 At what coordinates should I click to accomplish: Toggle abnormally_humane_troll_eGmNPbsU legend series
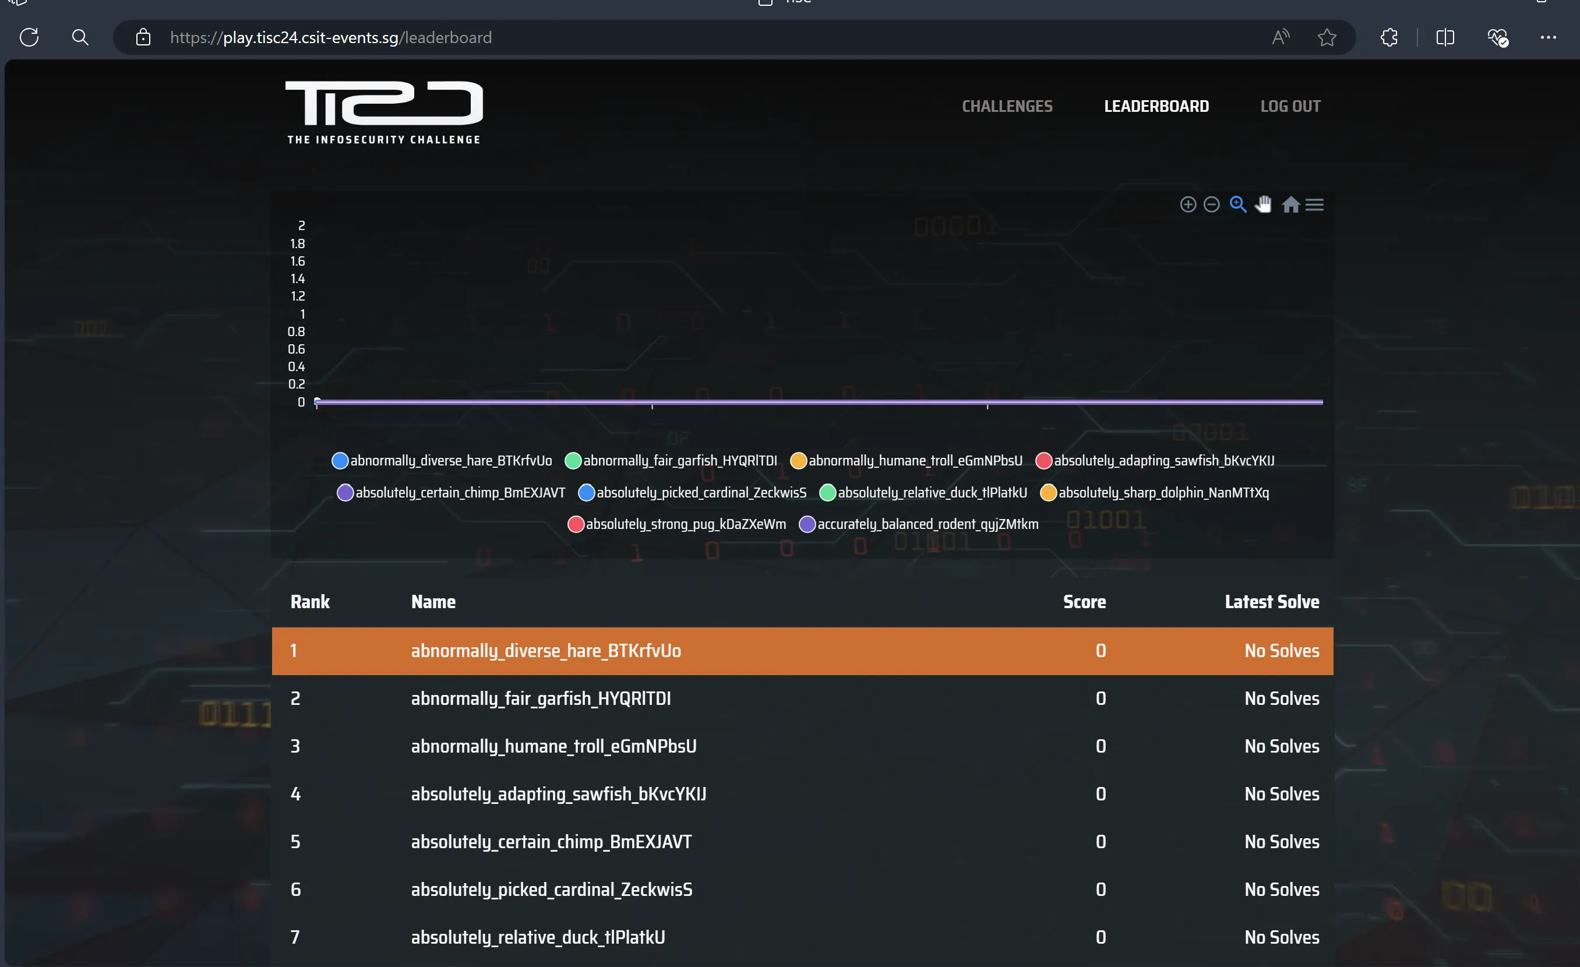(x=906, y=460)
